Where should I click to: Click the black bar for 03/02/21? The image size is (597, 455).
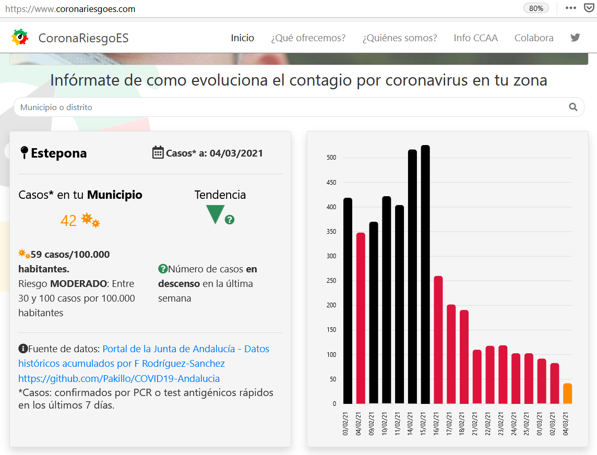click(x=348, y=301)
